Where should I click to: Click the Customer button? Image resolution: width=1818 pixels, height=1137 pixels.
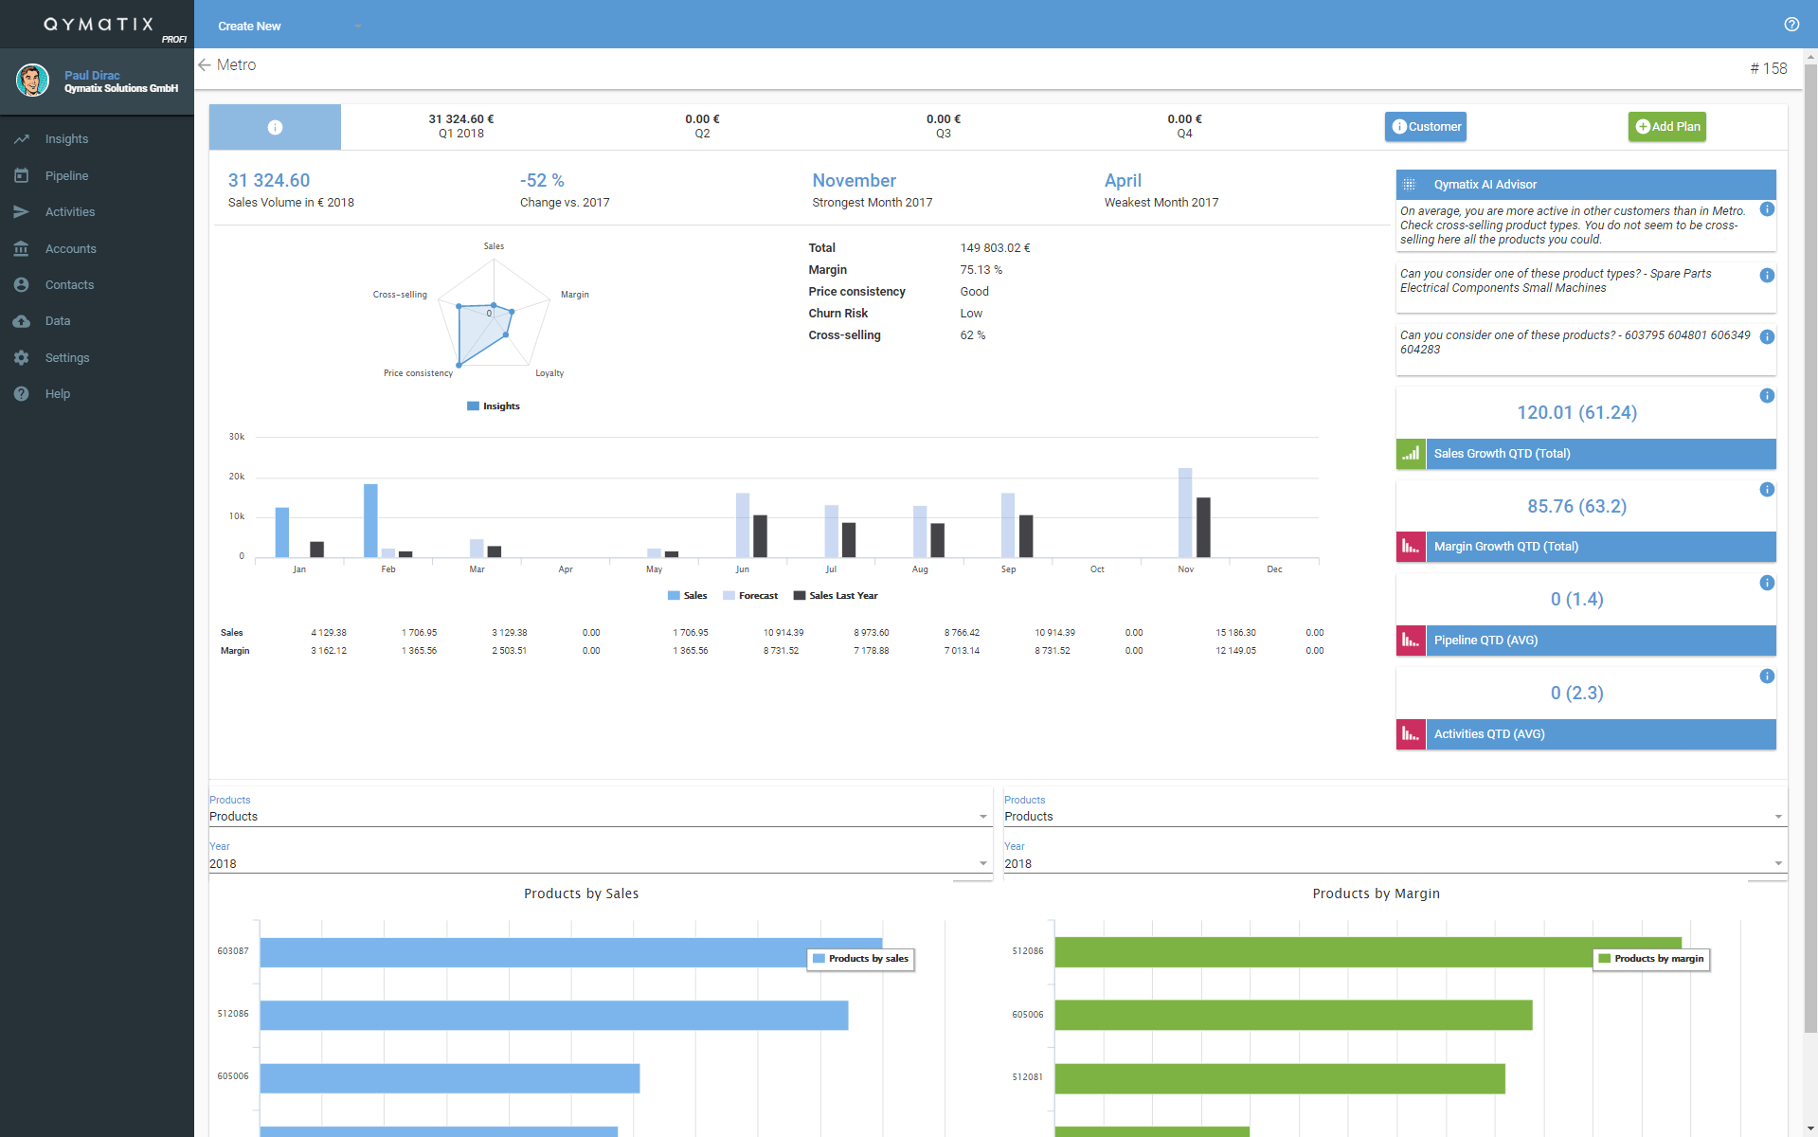pyautogui.click(x=1425, y=127)
